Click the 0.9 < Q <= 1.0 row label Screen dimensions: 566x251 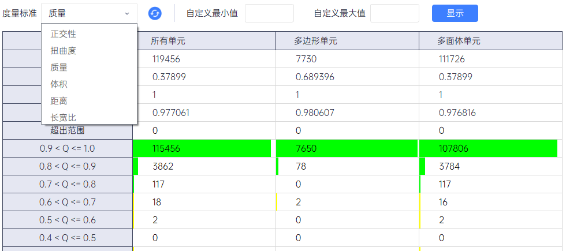pos(68,148)
